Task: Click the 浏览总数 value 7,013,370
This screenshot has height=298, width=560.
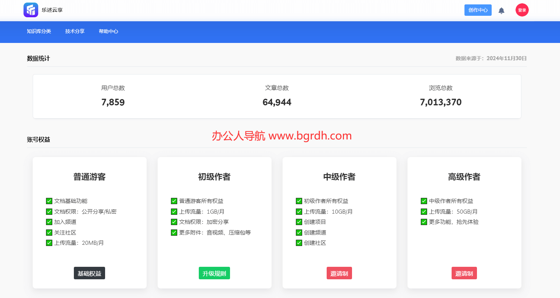Action: tap(441, 102)
